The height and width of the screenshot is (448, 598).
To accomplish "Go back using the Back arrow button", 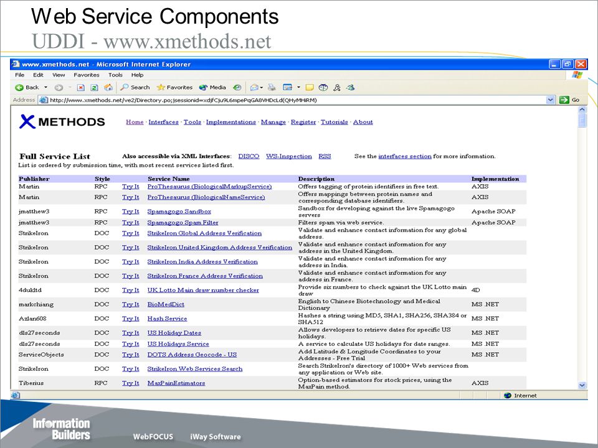I will click(27, 88).
